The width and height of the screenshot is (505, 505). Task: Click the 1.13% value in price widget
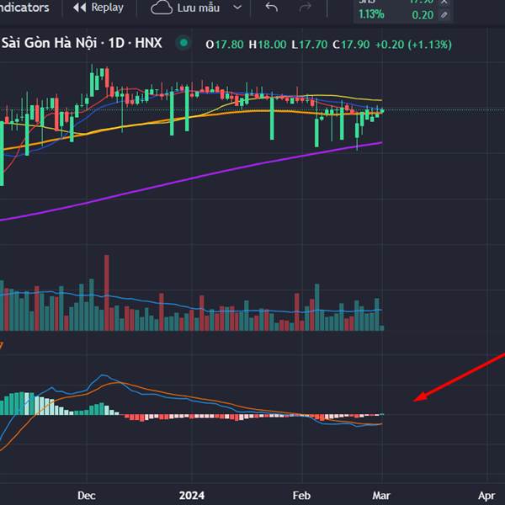click(371, 15)
